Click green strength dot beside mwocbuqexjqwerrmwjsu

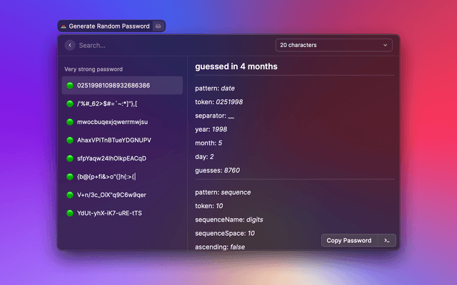(x=70, y=122)
